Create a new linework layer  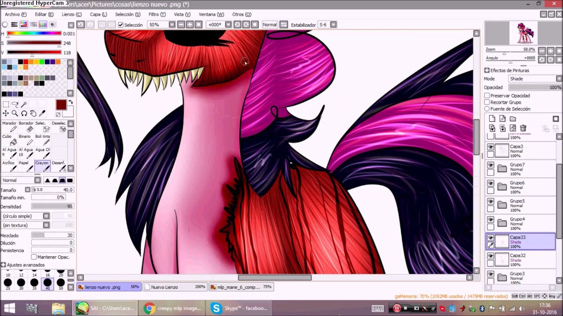(x=502, y=118)
